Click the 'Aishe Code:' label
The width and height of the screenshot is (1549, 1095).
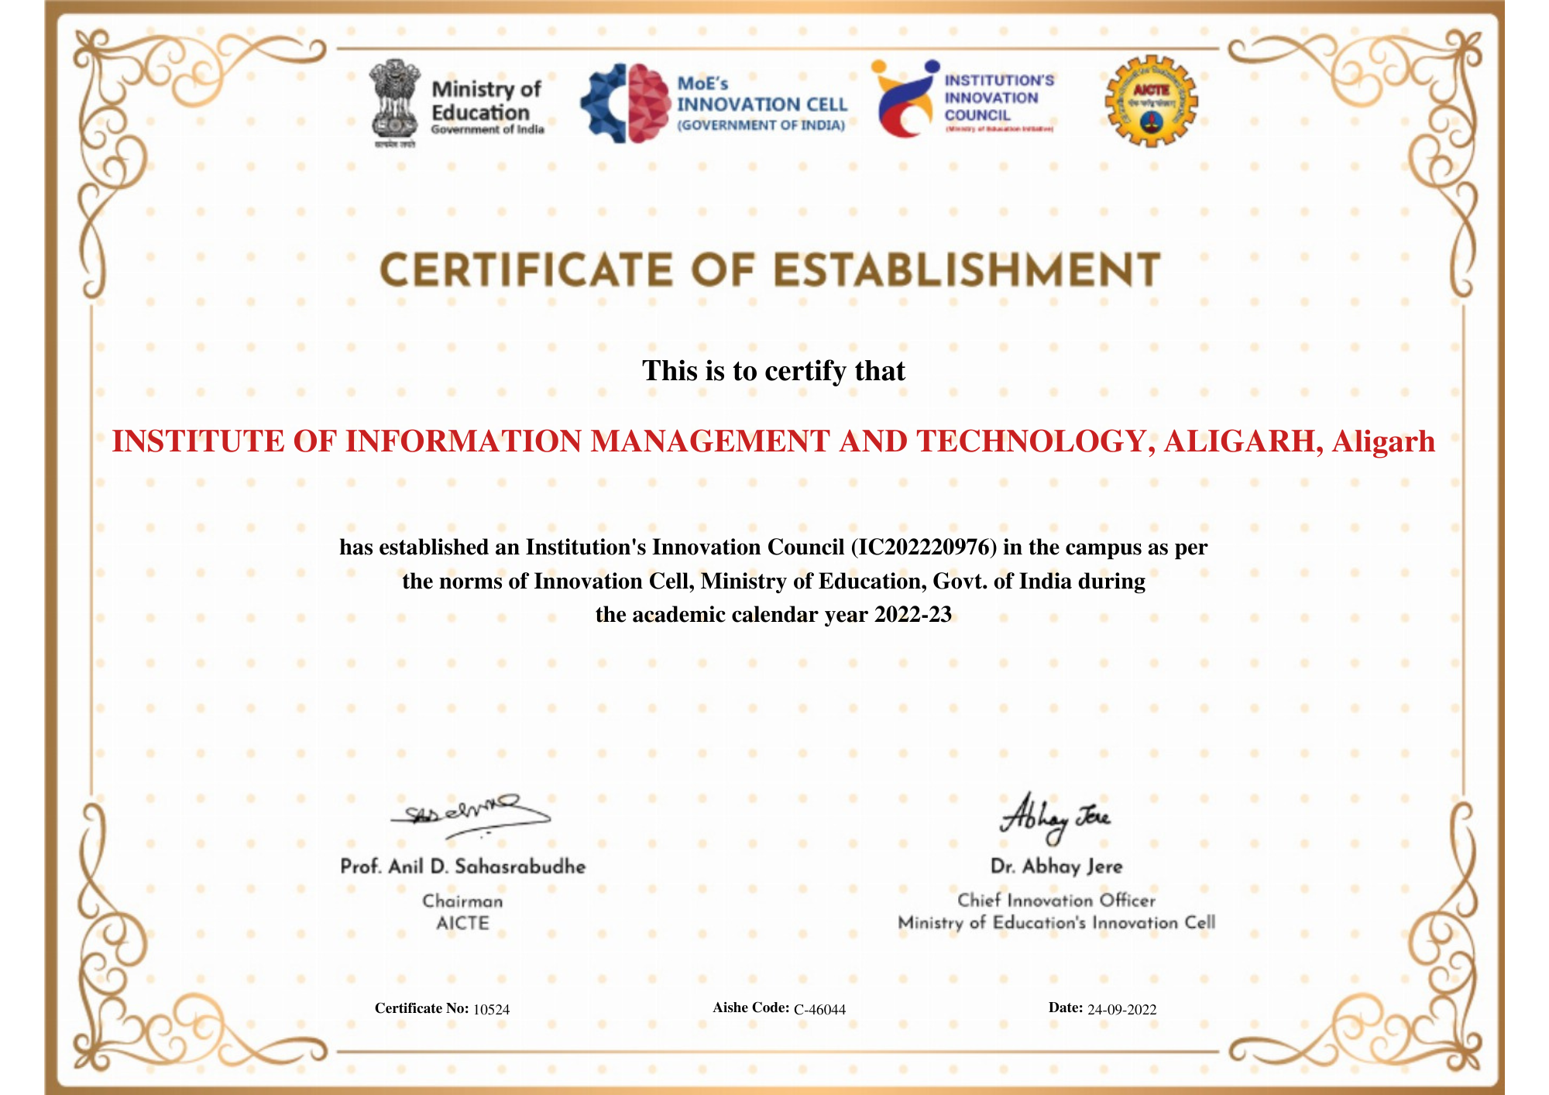751,1007
